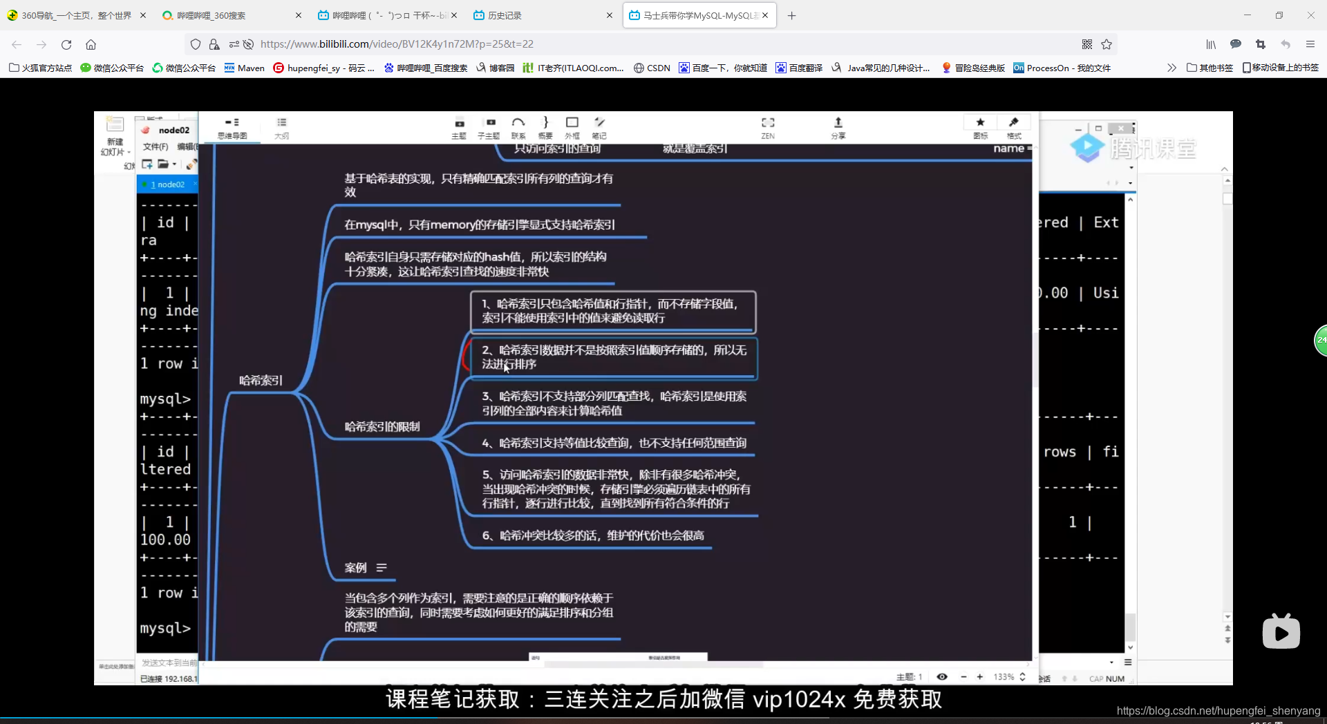
Task: Add a Subtopic node
Action: click(x=489, y=128)
